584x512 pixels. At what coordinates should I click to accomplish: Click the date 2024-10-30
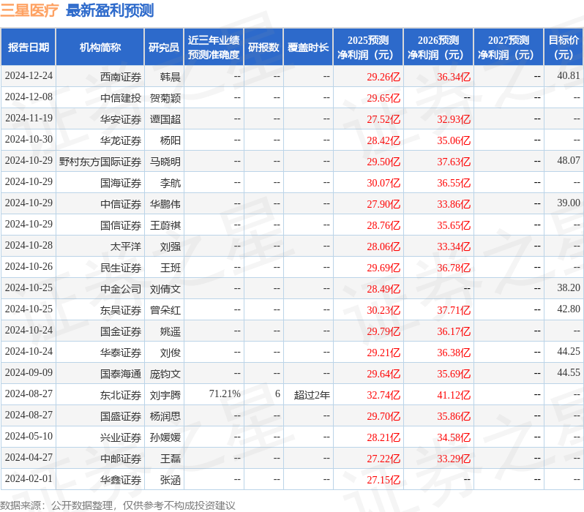[29, 139]
